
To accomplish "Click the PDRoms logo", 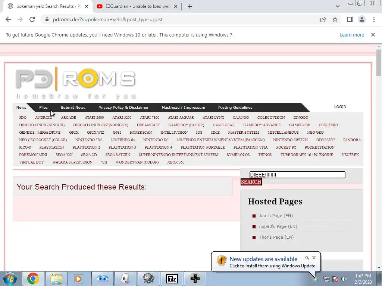I will pyautogui.click(x=75, y=83).
